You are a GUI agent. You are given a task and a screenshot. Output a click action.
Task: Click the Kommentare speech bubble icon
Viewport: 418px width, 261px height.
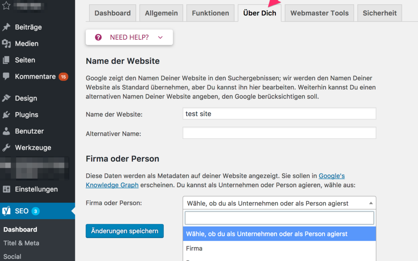(x=6, y=77)
